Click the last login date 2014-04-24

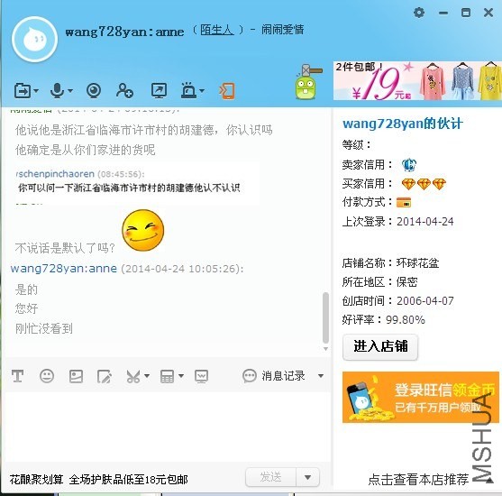(425, 222)
